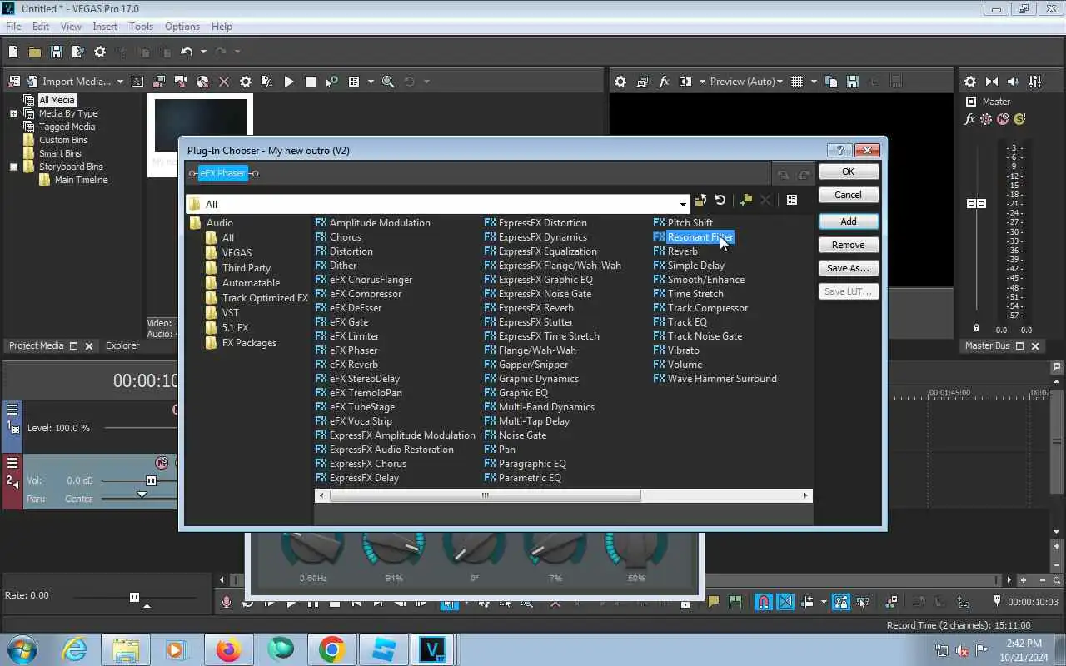Viewport: 1066px width, 666px height.
Task: Click the Add button
Action: (848, 221)
